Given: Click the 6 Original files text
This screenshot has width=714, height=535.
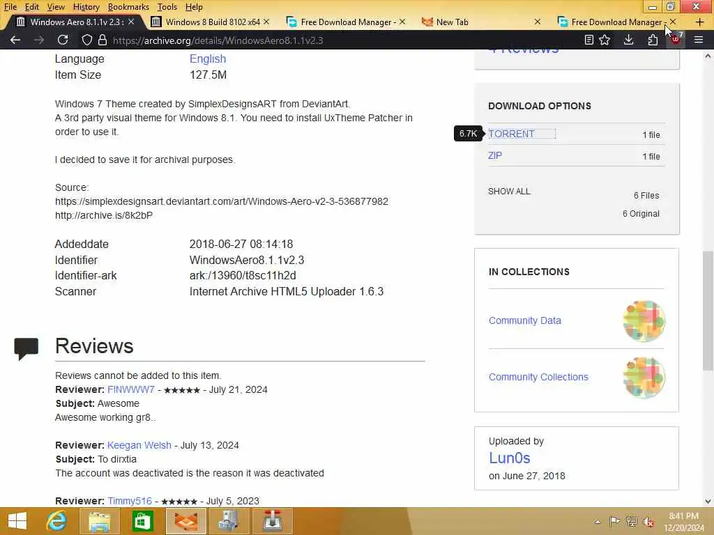Looking at the screenshot, I should (x=641, y=213).
